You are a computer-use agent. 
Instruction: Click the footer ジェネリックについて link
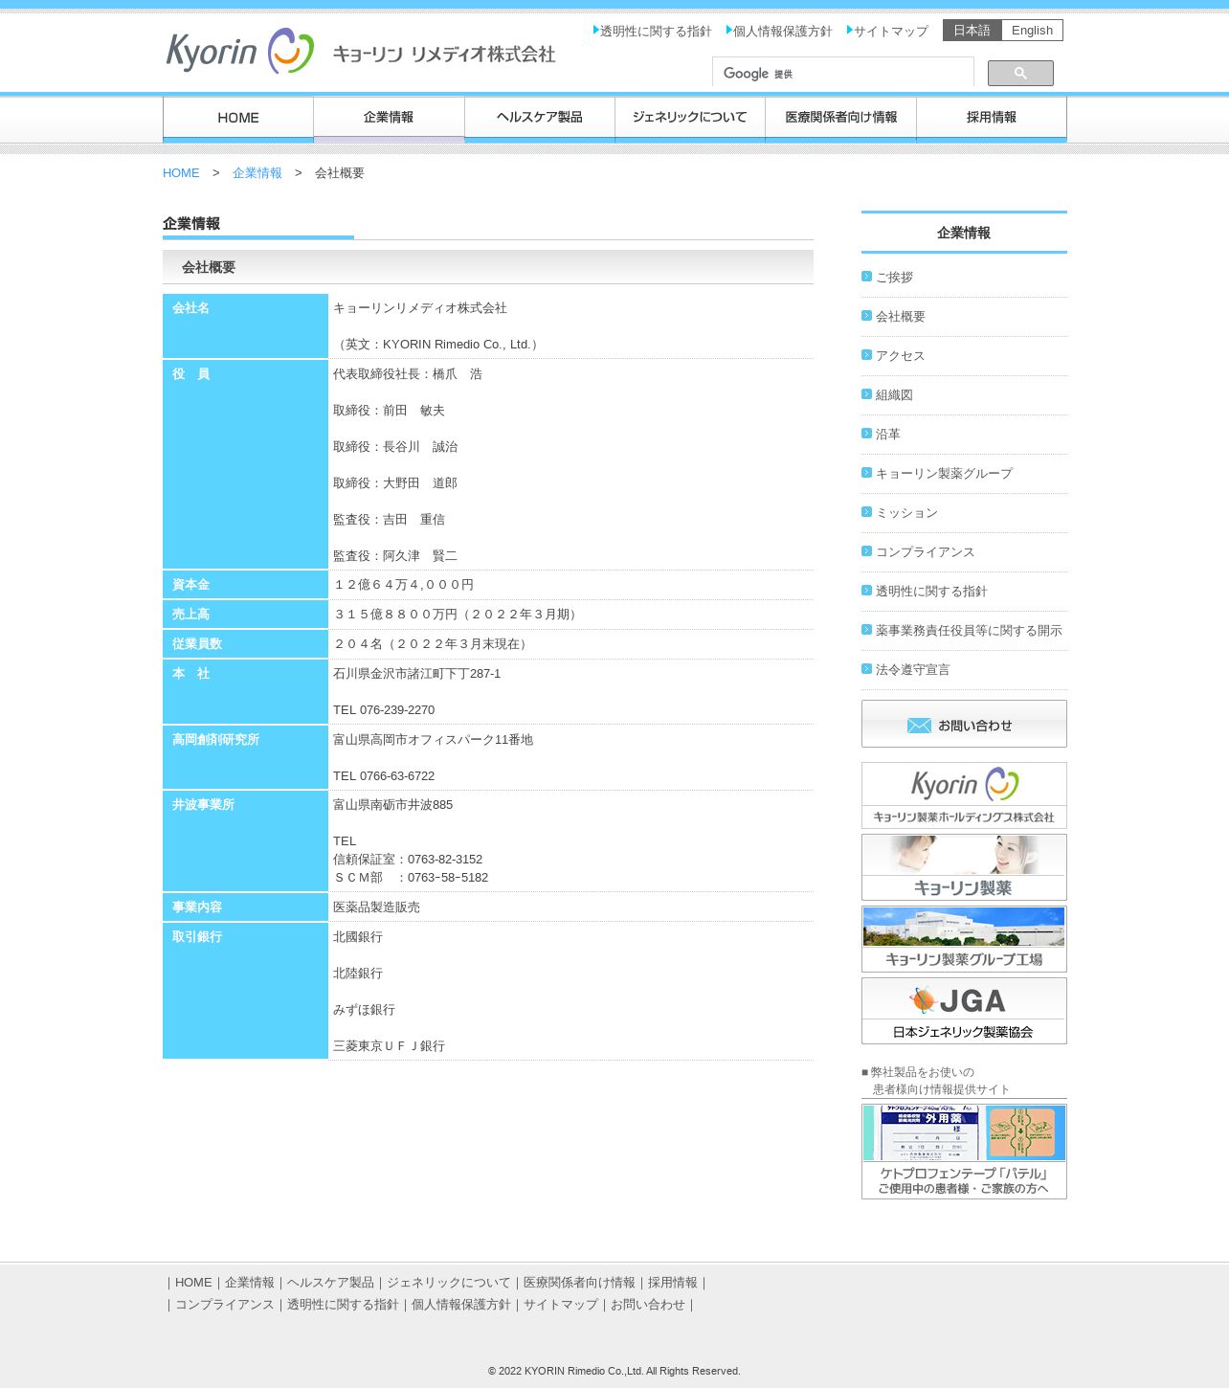click(449, 1283)
